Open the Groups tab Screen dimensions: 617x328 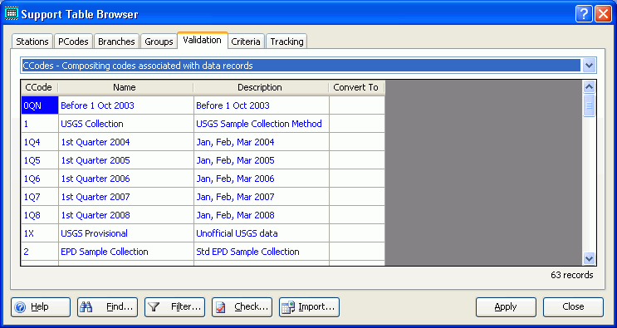click(159, 42)
